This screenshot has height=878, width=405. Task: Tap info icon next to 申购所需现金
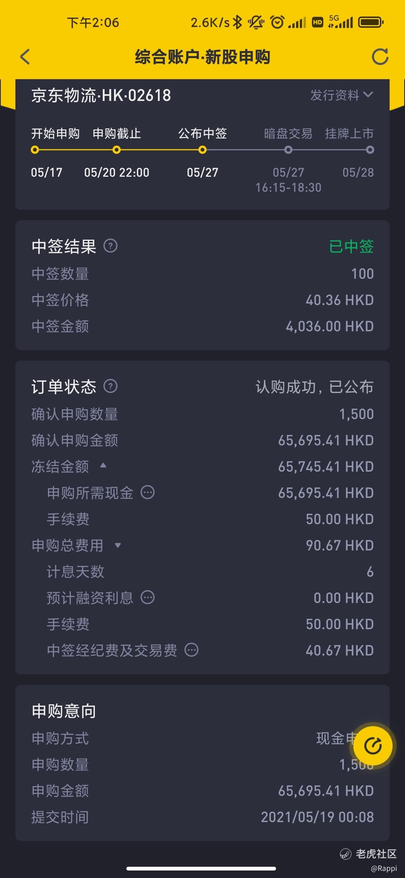coord(147,492)
